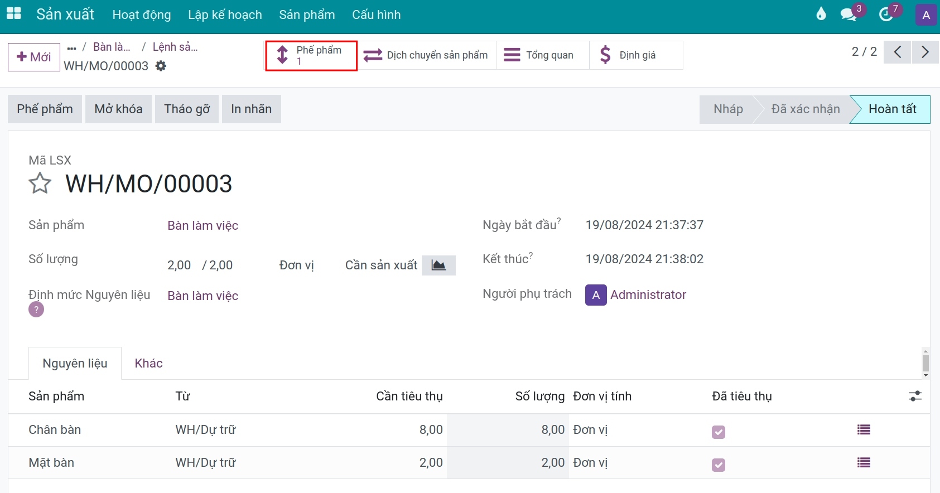Go to next record arrow

[x=925, y=52]
